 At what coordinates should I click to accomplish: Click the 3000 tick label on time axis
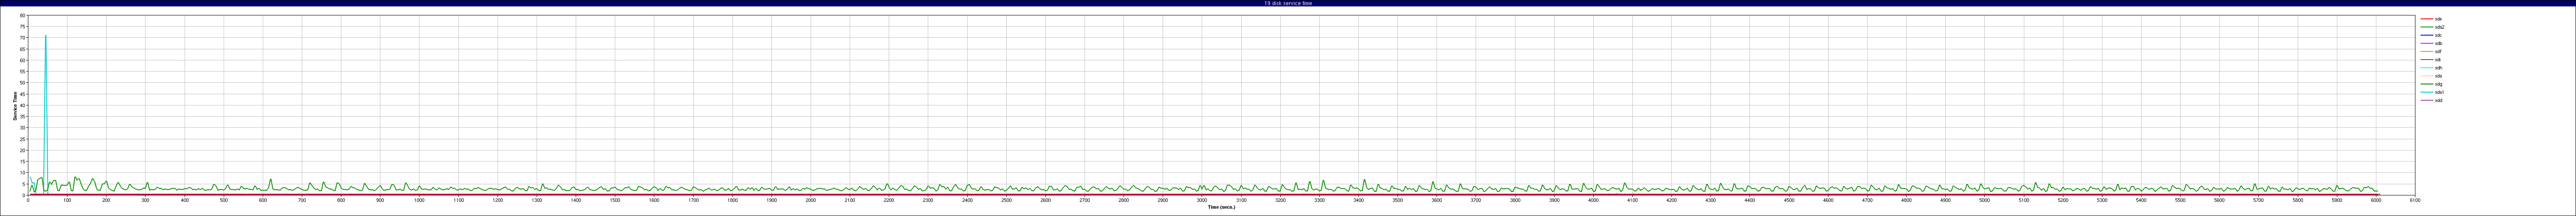pos(1202,200)
